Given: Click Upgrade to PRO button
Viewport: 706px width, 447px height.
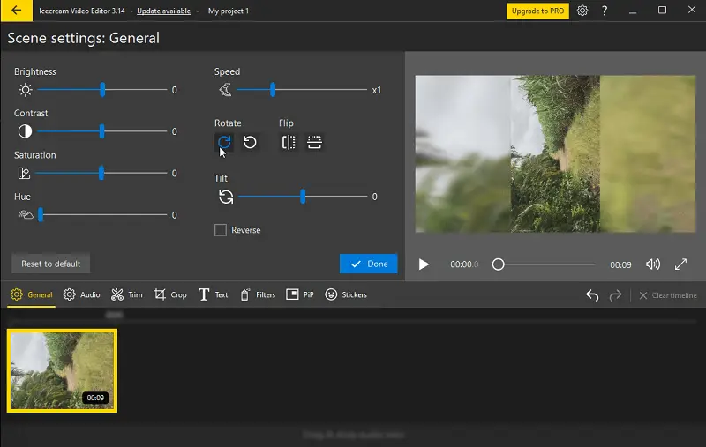Looking at the screenshot, I should tap(537, 11).
